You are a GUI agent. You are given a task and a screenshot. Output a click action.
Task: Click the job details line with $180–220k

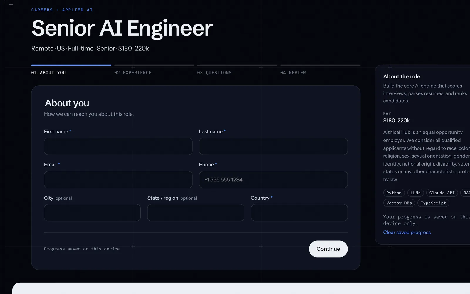(x=90, y=49)
